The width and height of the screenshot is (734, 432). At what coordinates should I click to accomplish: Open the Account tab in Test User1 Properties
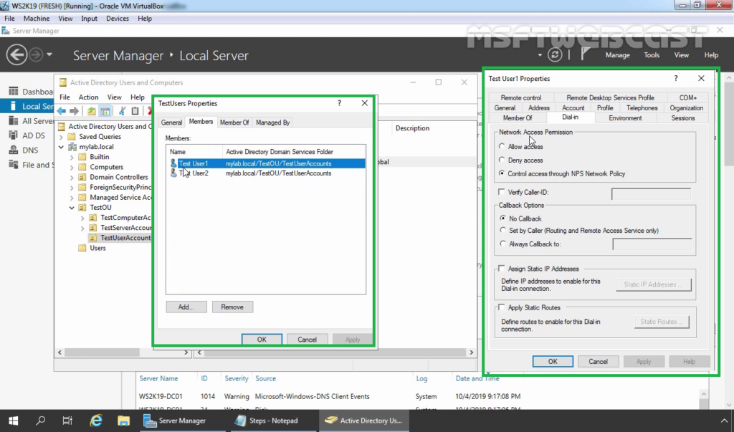(x=573, y=107)
